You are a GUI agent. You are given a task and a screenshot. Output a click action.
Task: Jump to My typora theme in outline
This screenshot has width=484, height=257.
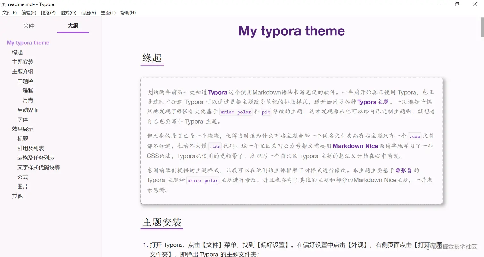coord(28,43)
